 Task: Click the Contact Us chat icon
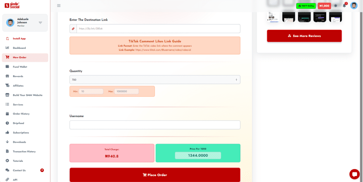(7, 170)
